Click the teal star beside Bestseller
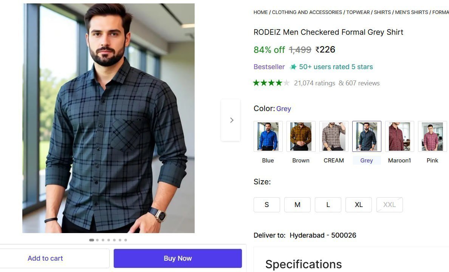 pyautogui.click(x=293, y=66)
